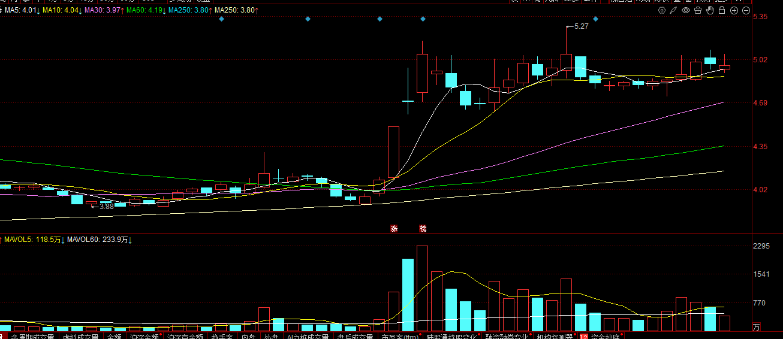The height and width of the screenshot is (339, 783).
Task: Open chart settings gear icon
Action: [x=662, y=10]
